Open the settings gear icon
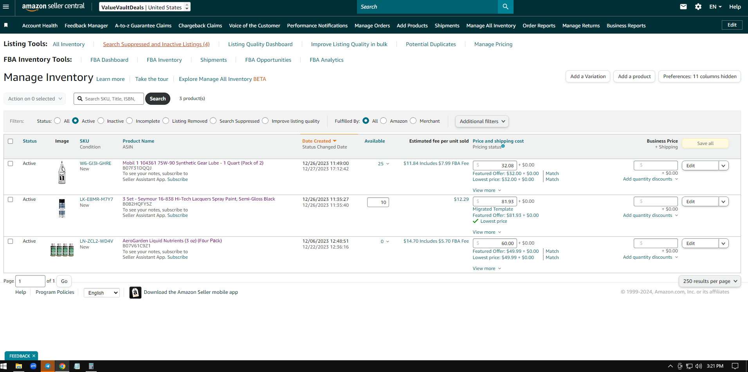 [698, 7]
